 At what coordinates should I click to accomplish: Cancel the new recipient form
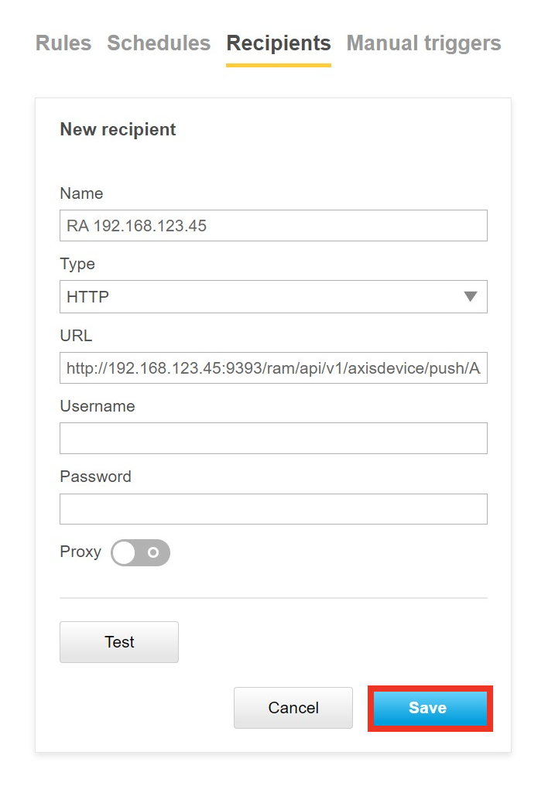pyautogui.click(x=293, y=708)
